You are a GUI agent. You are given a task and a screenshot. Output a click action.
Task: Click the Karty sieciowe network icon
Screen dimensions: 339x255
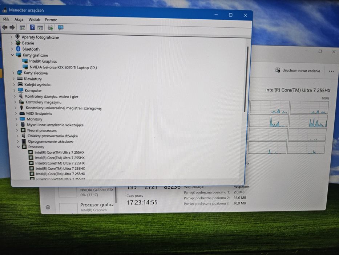(x=20, y=72)
